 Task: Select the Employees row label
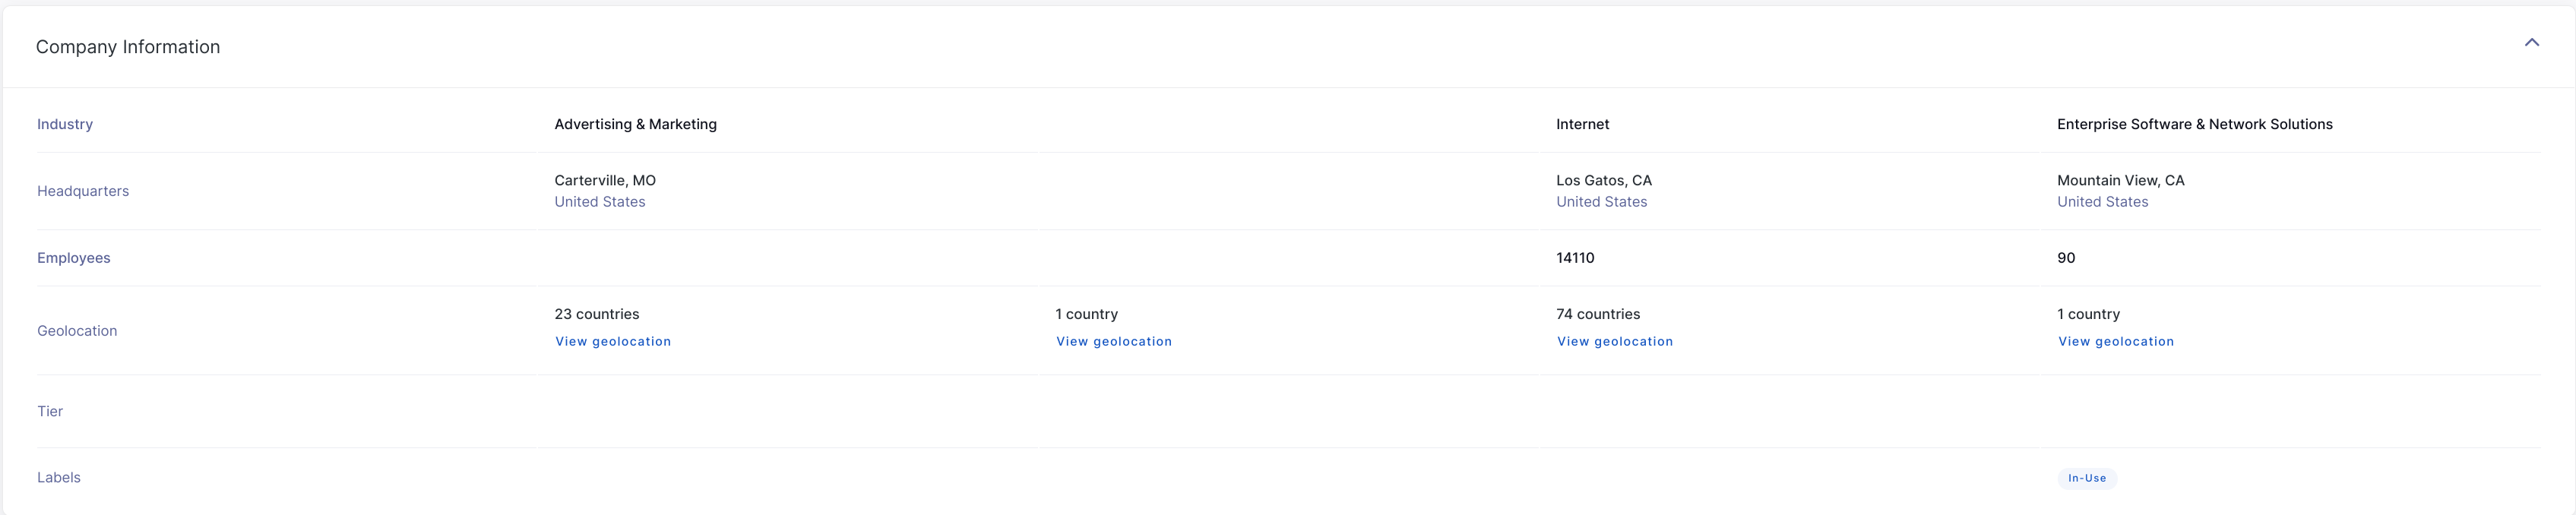74,258
